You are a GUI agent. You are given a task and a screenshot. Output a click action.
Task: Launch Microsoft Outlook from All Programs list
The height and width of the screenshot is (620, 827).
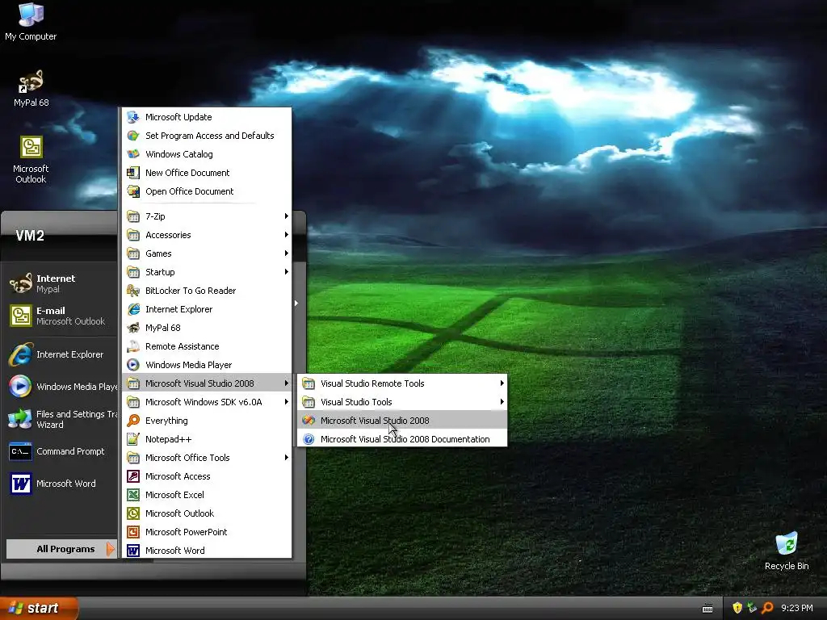click(x=207, y=513)
